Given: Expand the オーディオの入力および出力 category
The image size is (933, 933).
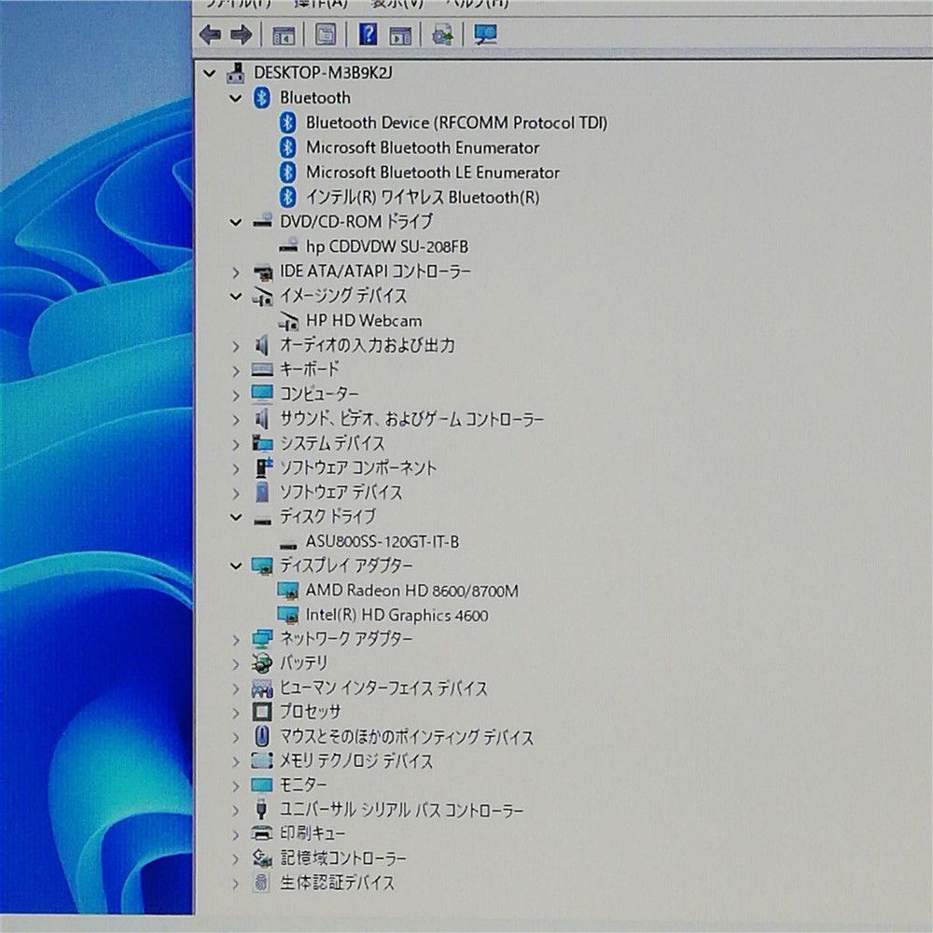Looking at the screenshot, I should 236,346.
